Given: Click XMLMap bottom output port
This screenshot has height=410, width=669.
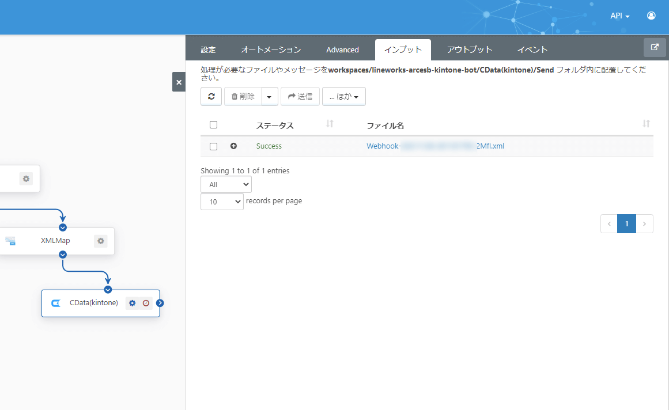Looking at the screenshot, I should click(63, 255).
